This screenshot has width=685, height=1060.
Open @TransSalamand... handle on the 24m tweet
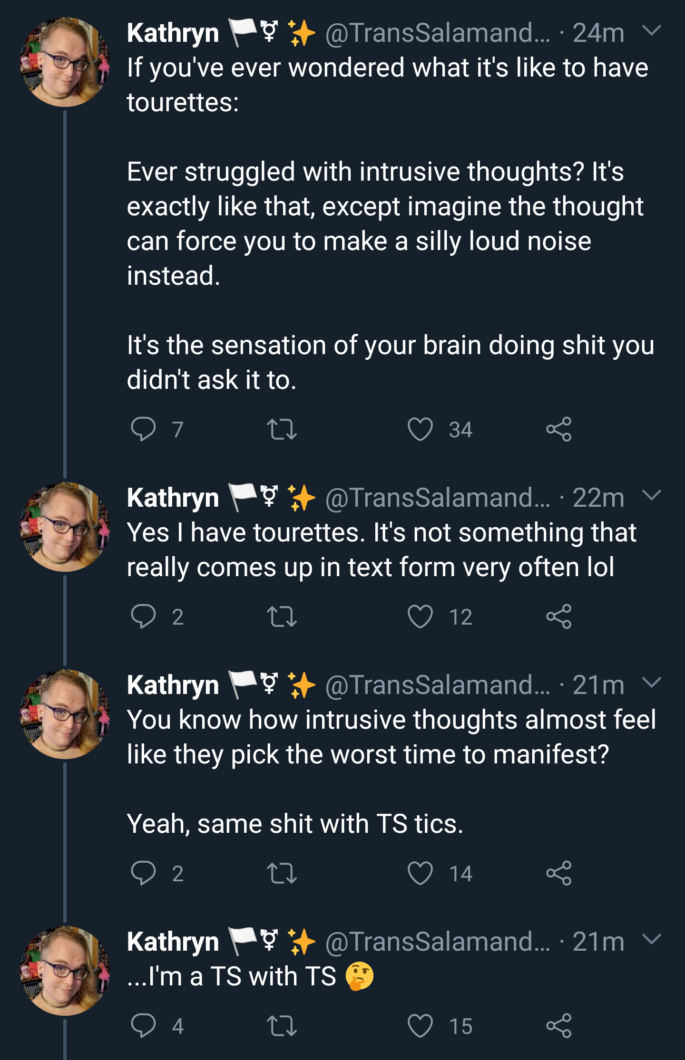(438, 33)
